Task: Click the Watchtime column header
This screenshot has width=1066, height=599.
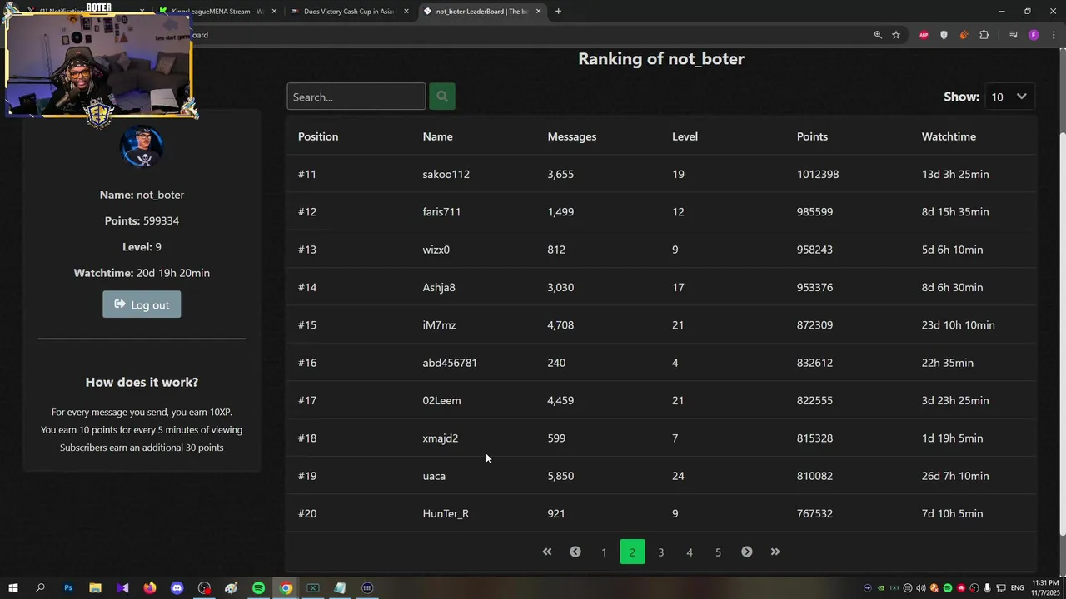Action: coord(949,136)
